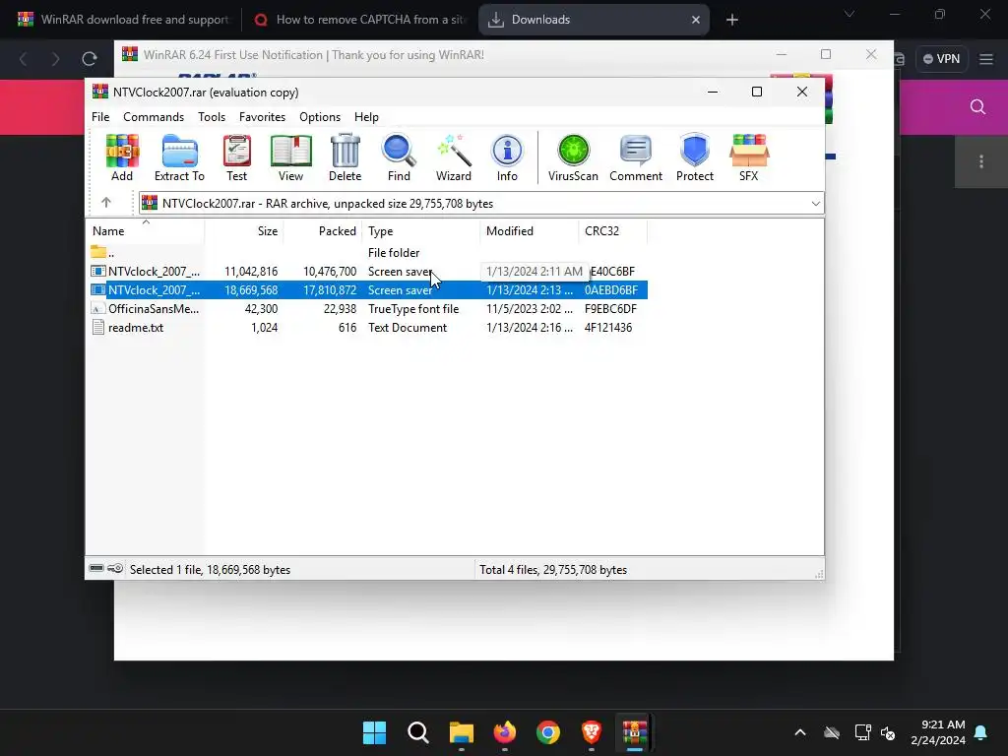Run the Test archive tool
1008x756 pixels.
click(x=236, y=157)
